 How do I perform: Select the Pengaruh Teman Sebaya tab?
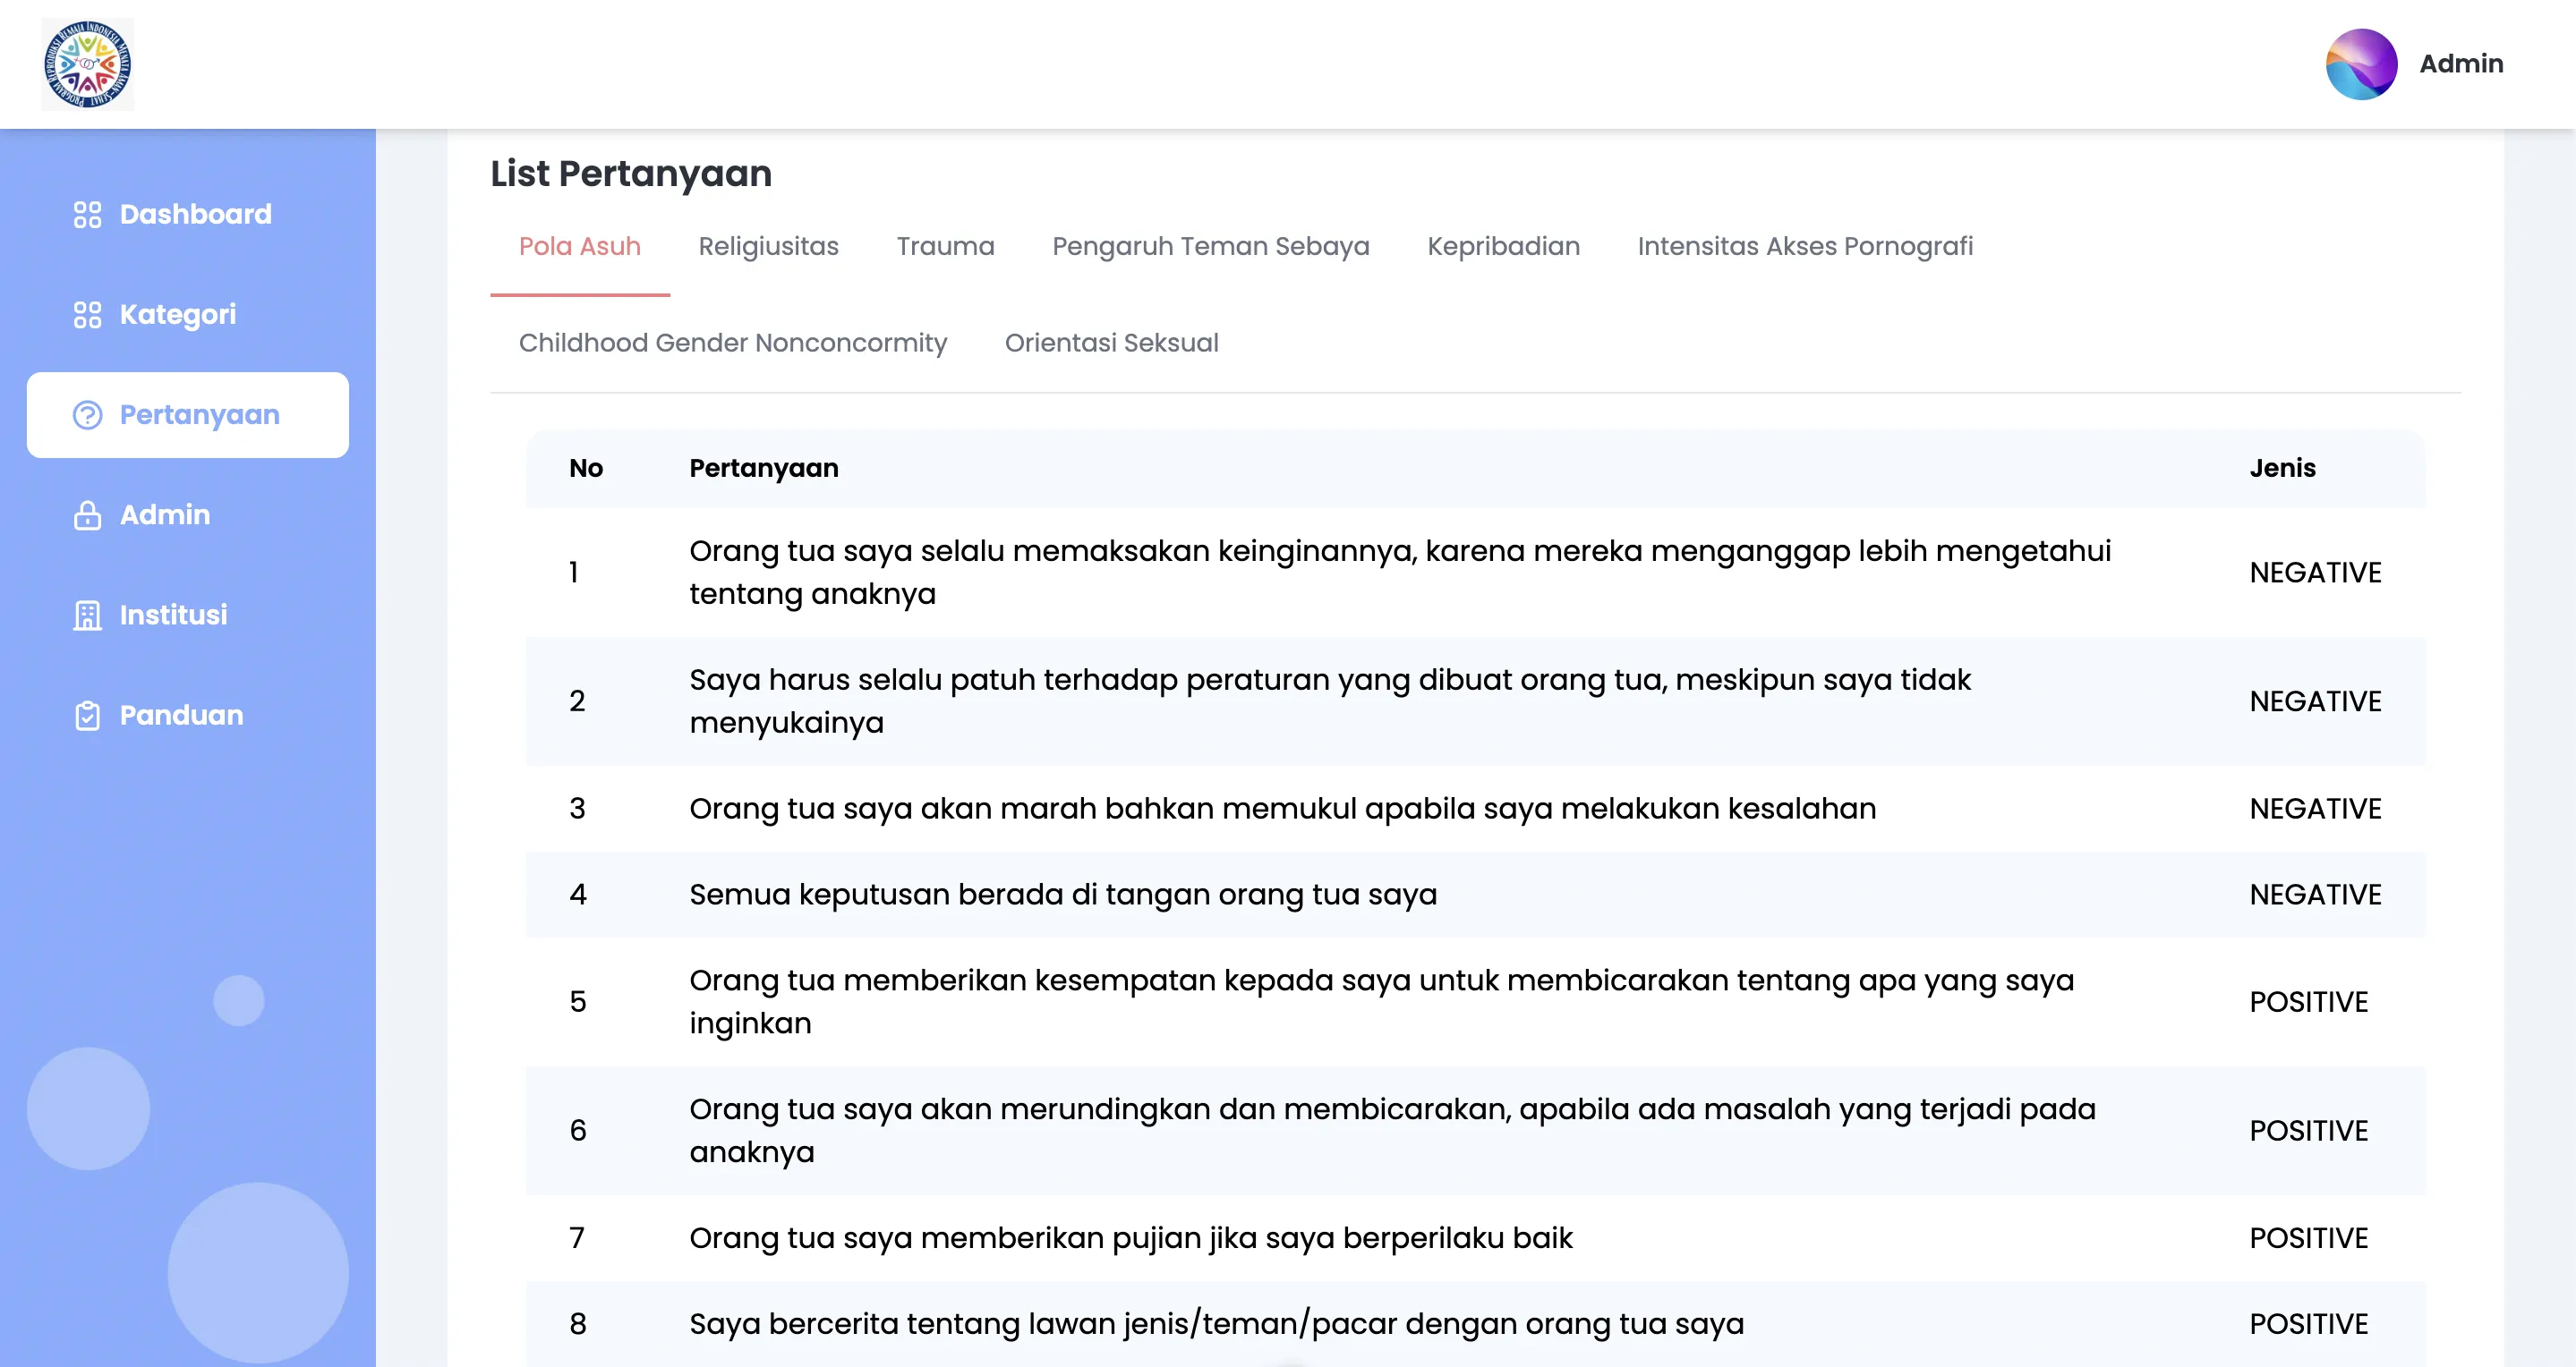pyautogui.click(x=1210, y=246)
